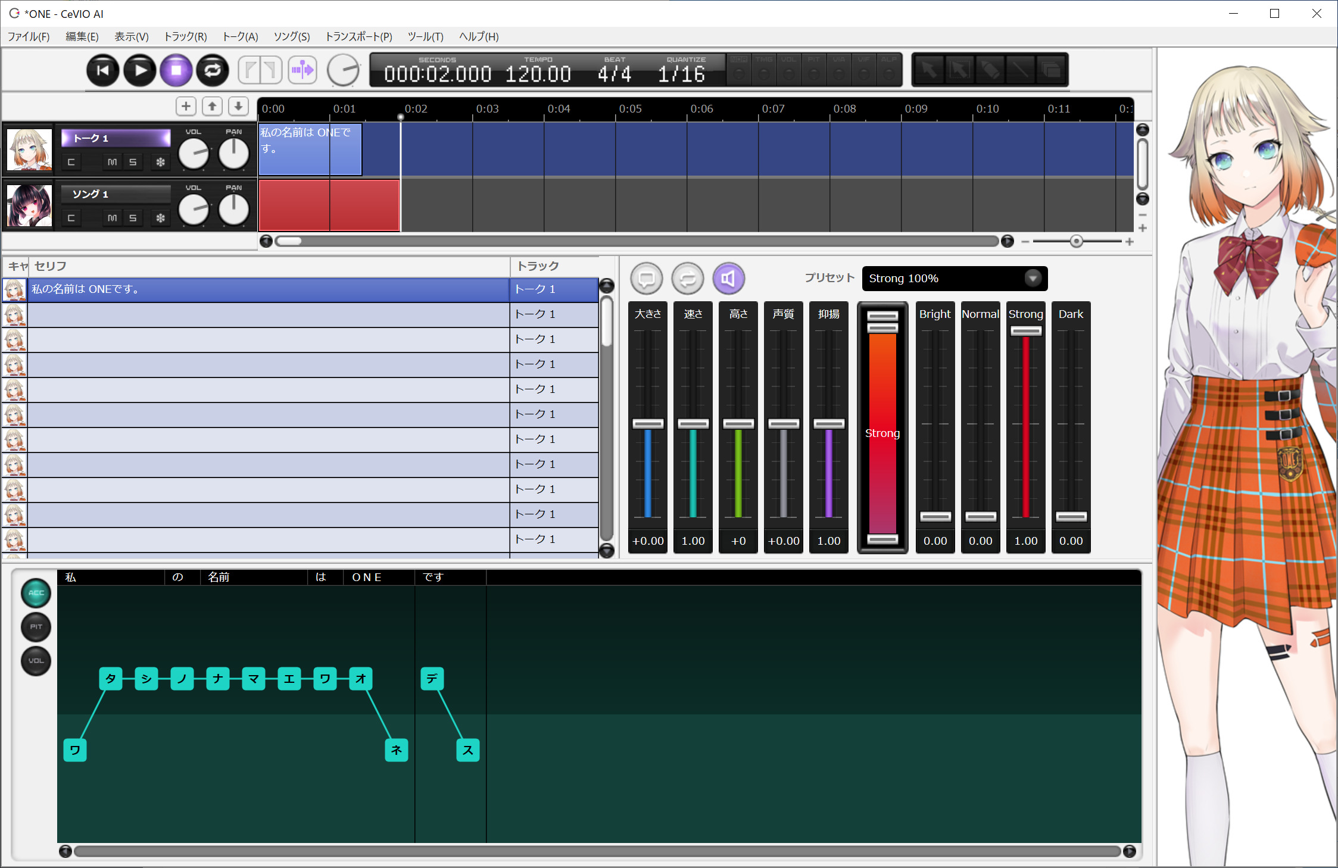Toggle the C button on the ソング 1 track
The height and width of the screenshot is (868, 1338).
(71, 218)
